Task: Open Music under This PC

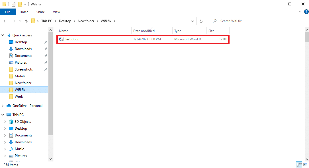Action: pyautogui.click(x=19, y=149)
